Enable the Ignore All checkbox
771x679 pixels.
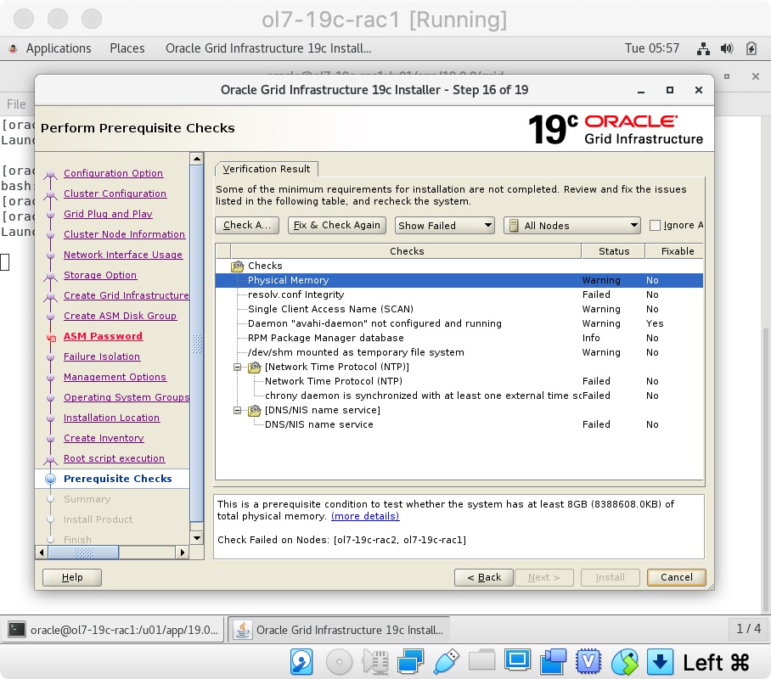coord(655,225)
